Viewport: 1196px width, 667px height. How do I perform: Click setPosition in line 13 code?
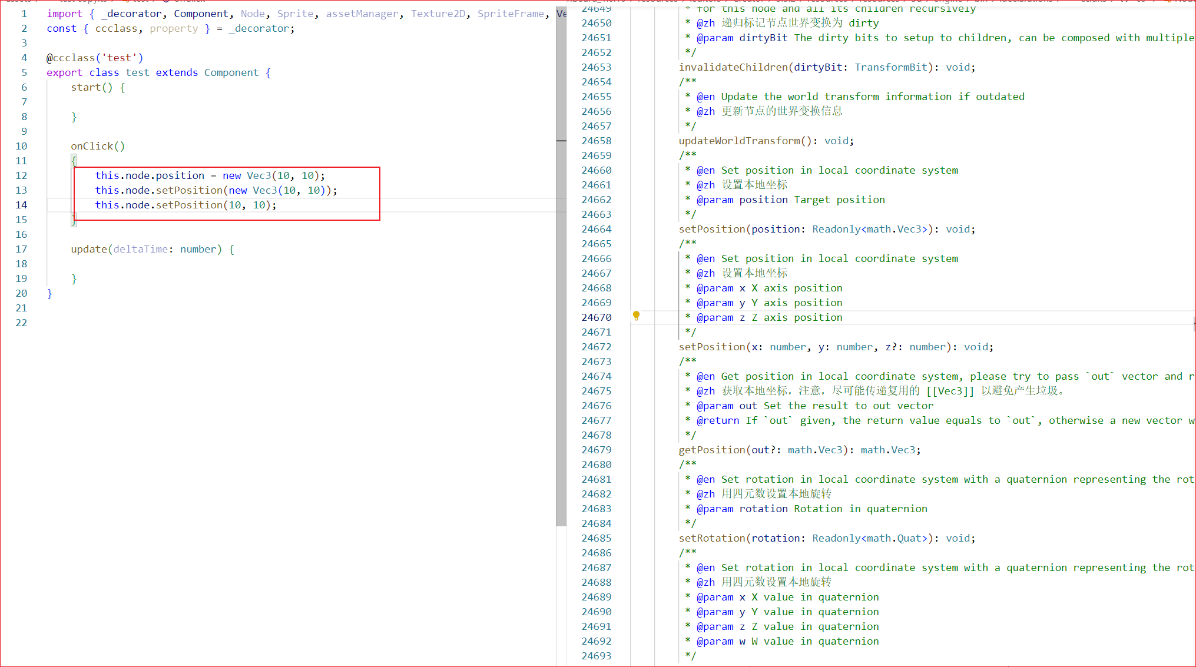point(189,190)
